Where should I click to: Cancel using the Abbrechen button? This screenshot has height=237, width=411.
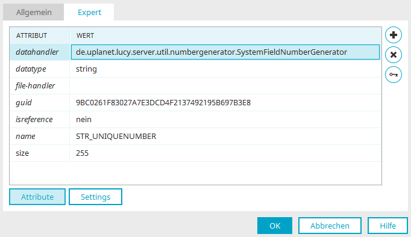(x=330, y=226)
